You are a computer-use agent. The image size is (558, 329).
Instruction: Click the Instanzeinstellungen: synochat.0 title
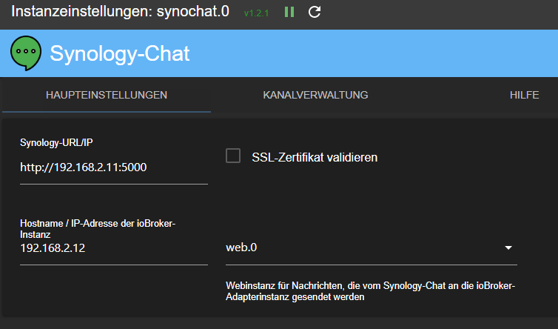[x=120, y=13]
